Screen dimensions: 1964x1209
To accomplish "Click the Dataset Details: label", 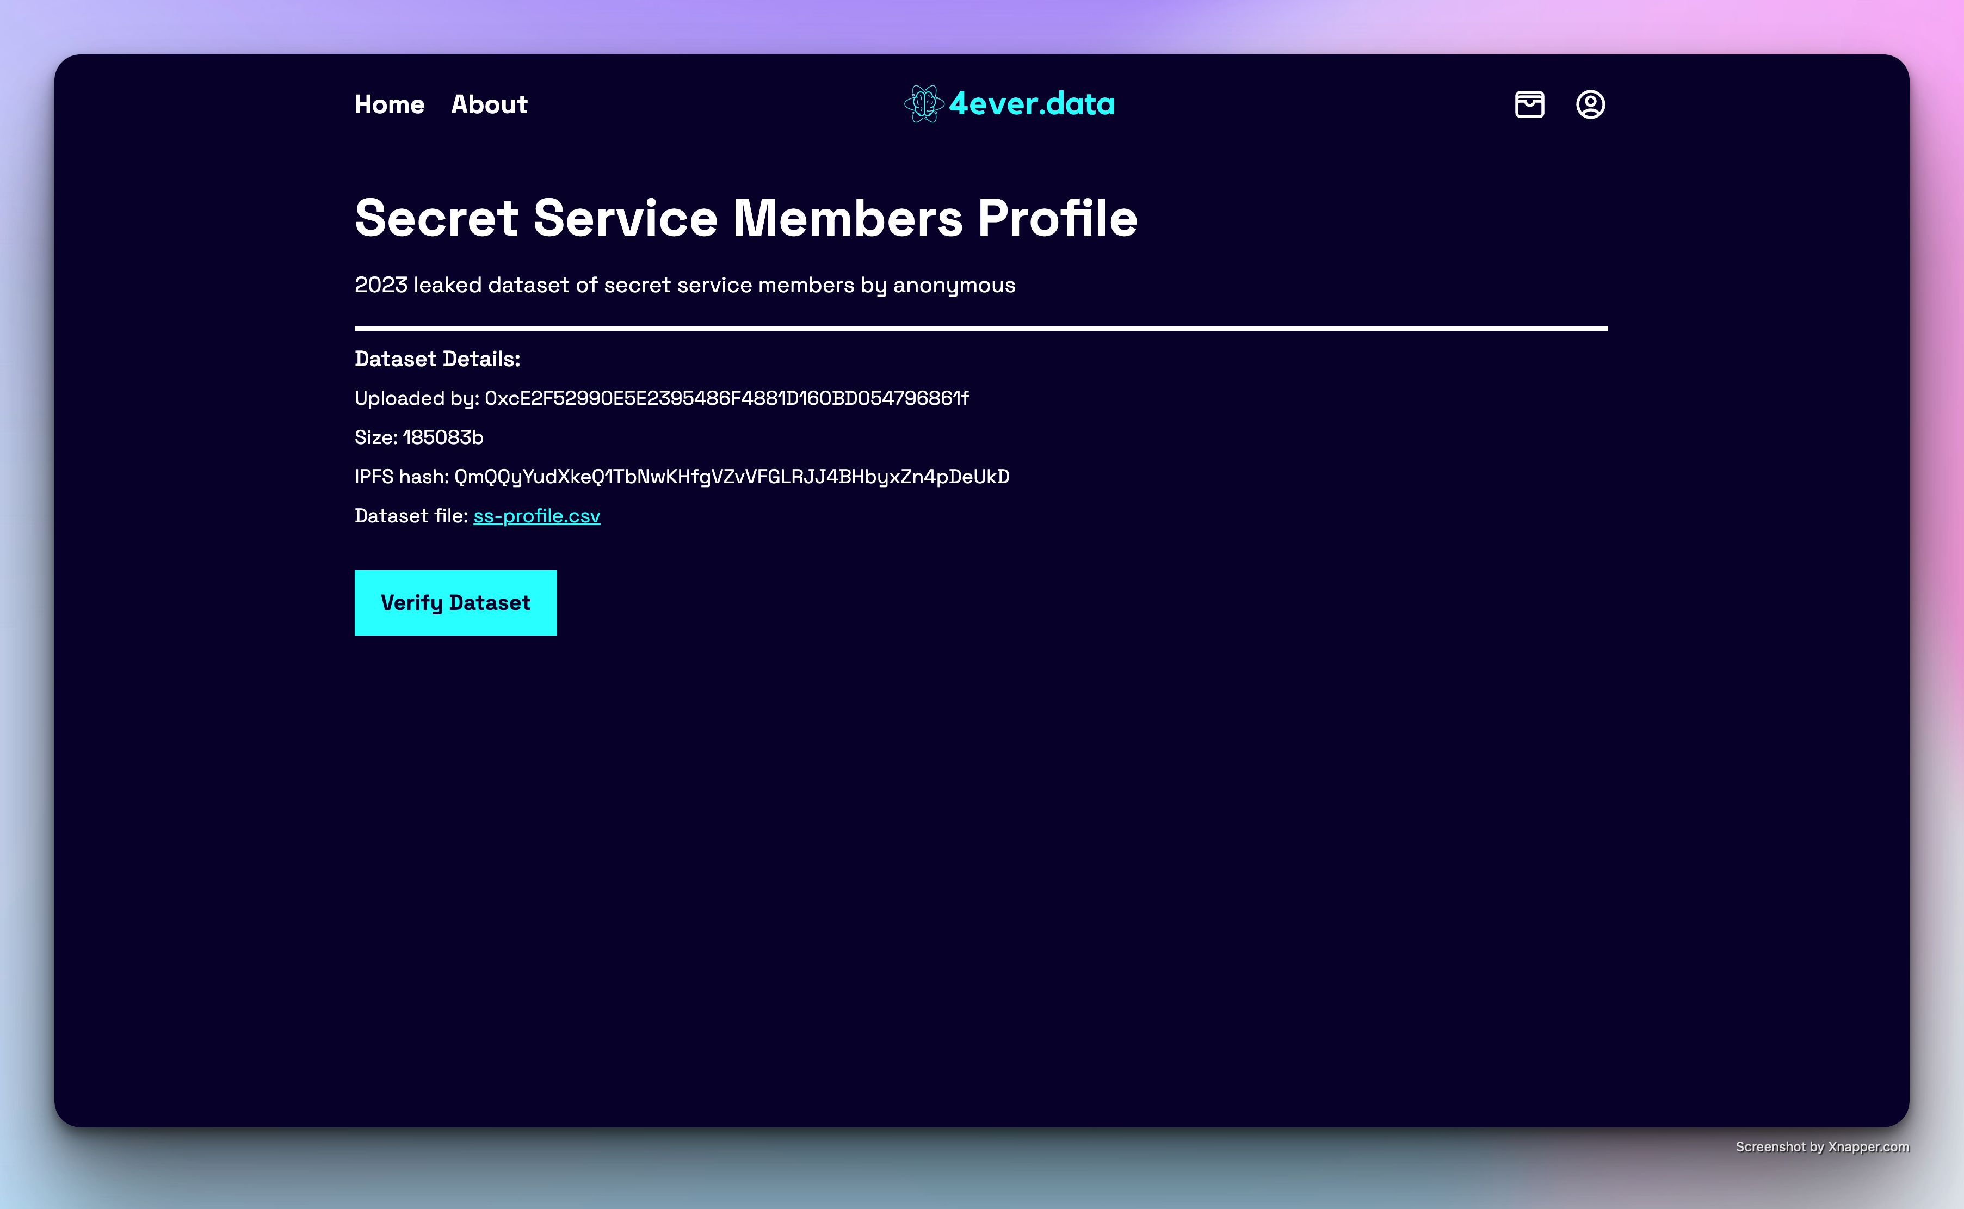I will tap(437, 359).
